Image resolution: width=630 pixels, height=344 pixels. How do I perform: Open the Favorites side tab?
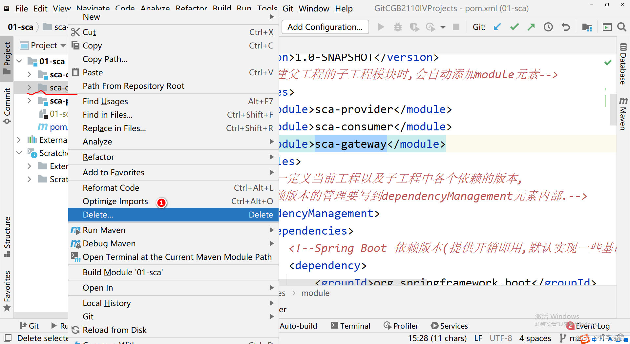coord(7,291)
